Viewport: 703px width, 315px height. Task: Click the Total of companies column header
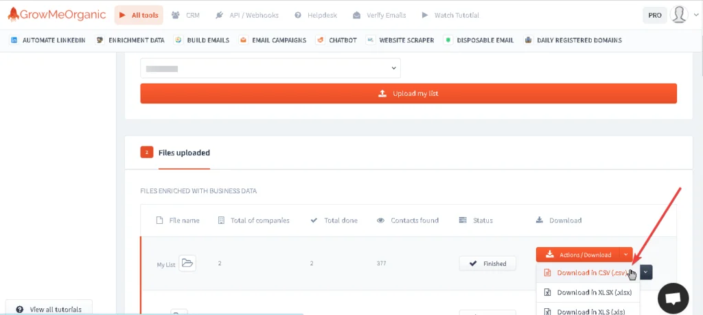point(253,220)
